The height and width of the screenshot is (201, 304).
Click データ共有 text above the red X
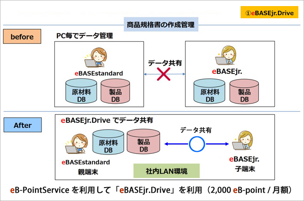pos(165,63)
